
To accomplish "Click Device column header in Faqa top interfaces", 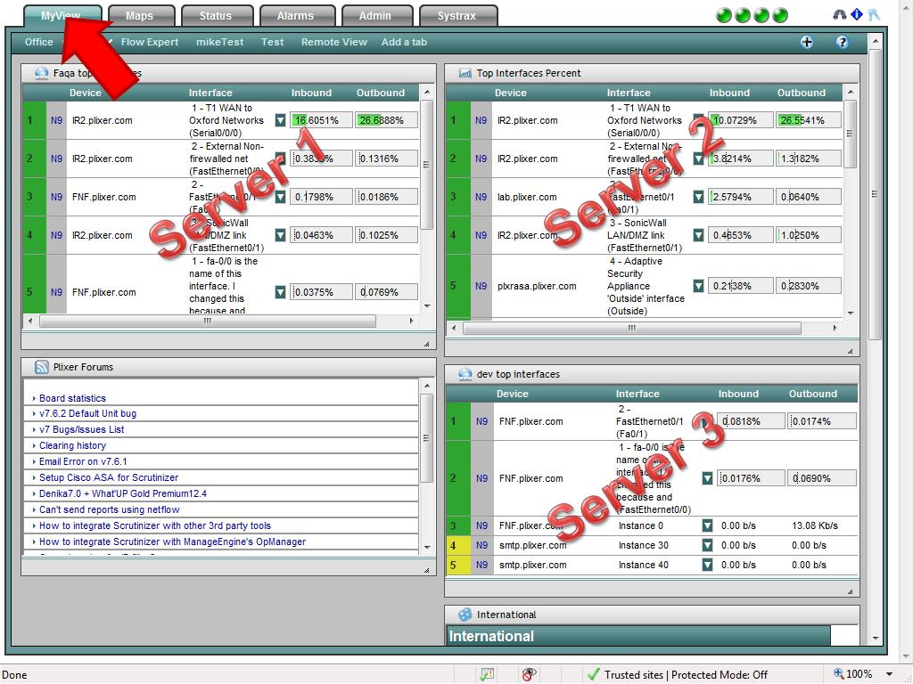I will coord(85,93).
